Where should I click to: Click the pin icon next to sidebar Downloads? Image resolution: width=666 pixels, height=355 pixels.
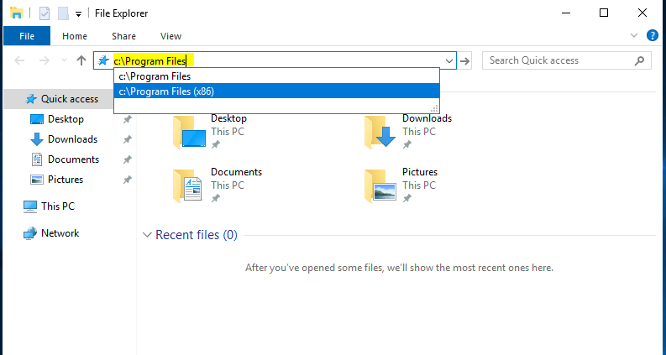pyautogui.click(x=128, y=139)
